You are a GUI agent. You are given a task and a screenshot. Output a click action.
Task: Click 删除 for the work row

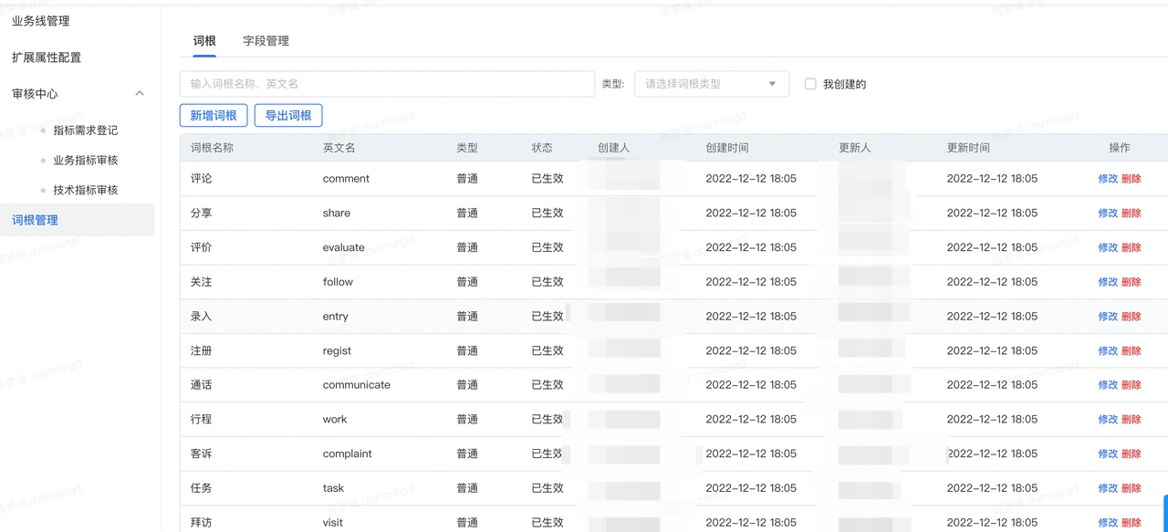tap(1131, 420)
